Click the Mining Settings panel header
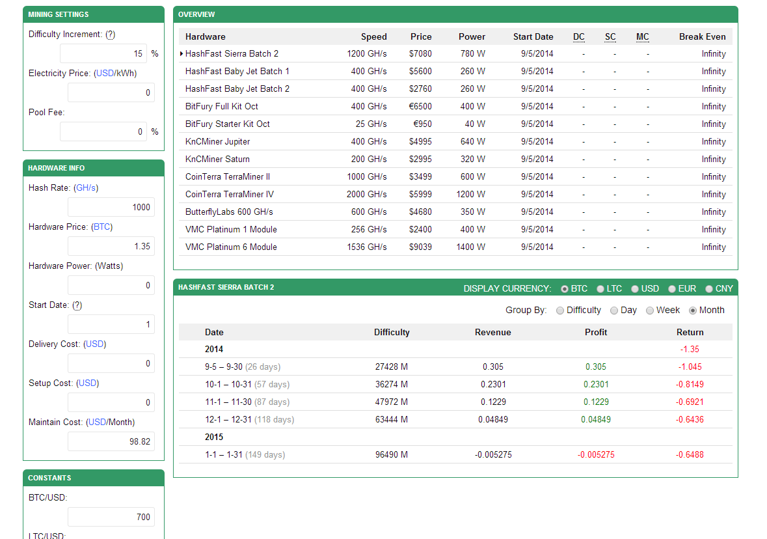767x539 pixels. point(94,15)
